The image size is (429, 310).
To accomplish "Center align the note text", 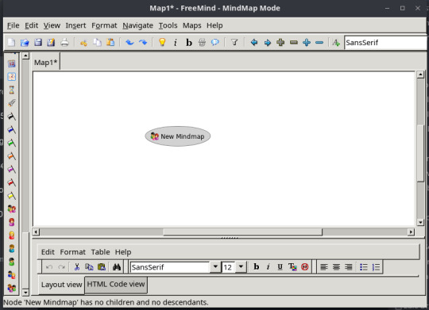I will tap(336, 267).
